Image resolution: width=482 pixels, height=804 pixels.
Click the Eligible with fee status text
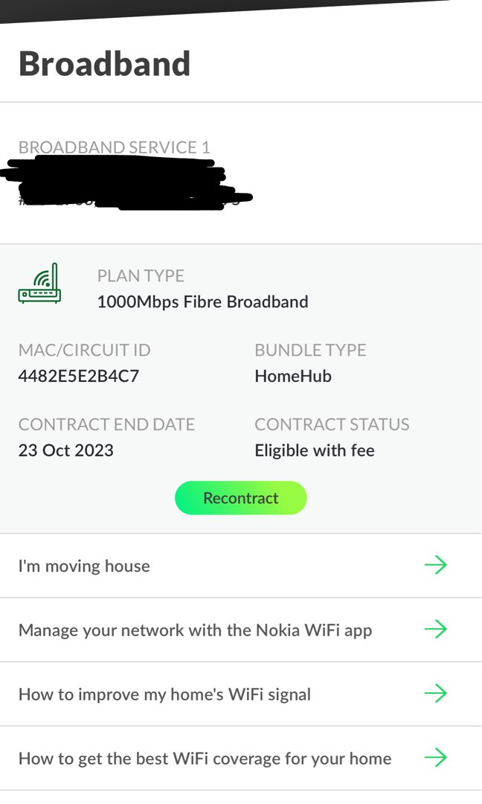[315, 450]
